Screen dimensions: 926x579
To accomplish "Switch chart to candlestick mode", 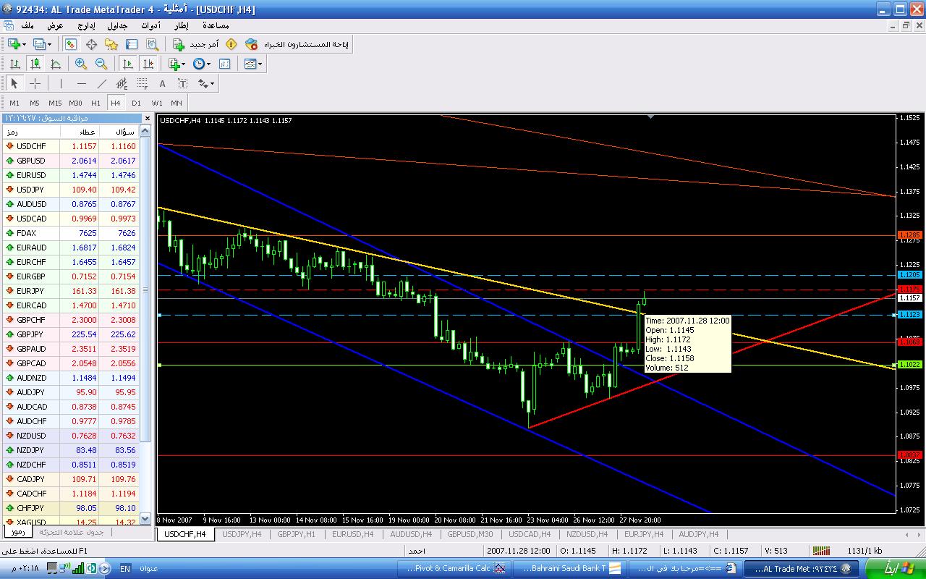I will coord(35,64).
